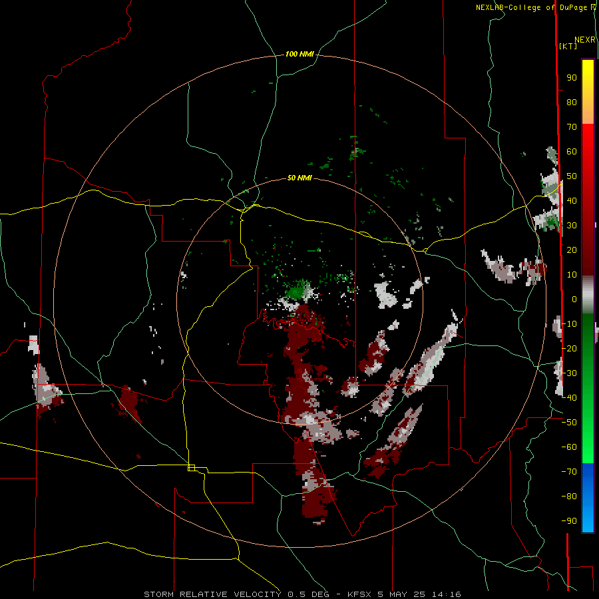Viewport: 599px width, 599px height.
Task: Click the 50 knot scale label
Action: coord(572,176)
